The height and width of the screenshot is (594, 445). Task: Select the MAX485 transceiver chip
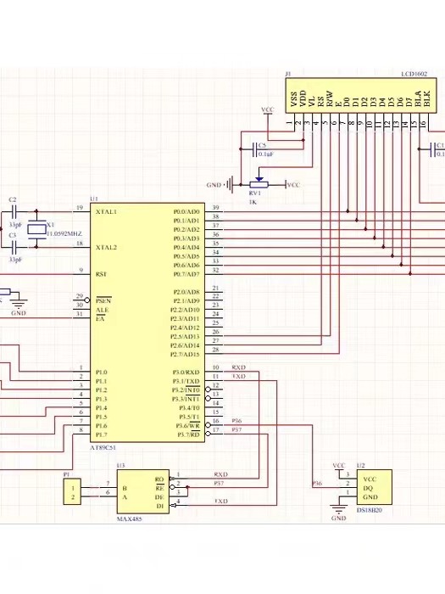coord(142,491)
